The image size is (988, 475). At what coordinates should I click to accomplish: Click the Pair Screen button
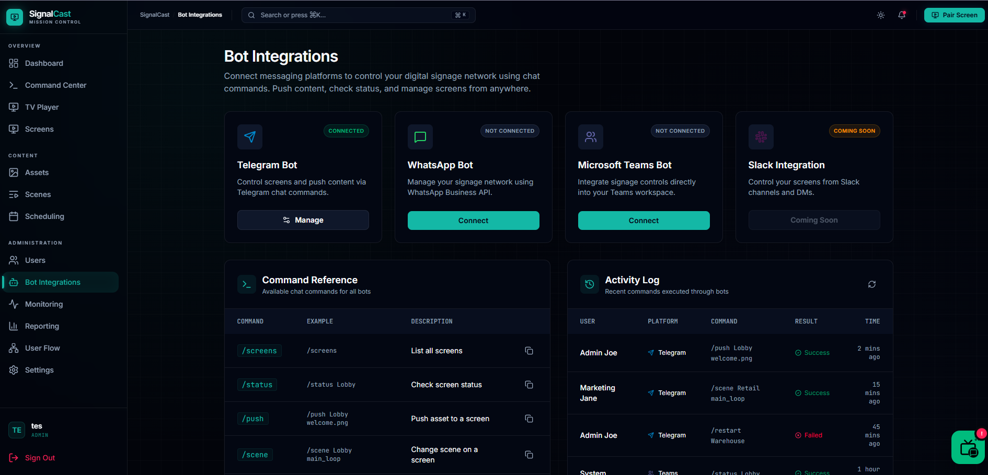click(x=954, y=15)
